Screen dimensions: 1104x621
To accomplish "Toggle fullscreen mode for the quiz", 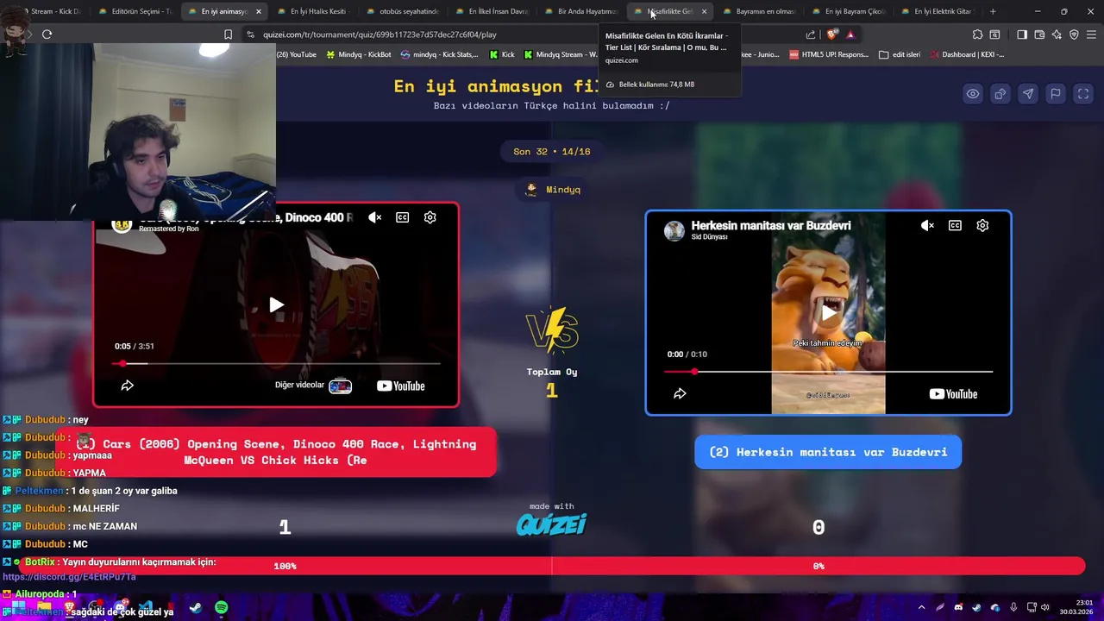I will coord(1083,94).
